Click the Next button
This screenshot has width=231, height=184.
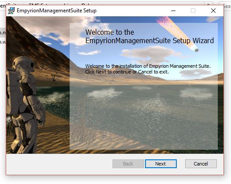pos(161,164)
